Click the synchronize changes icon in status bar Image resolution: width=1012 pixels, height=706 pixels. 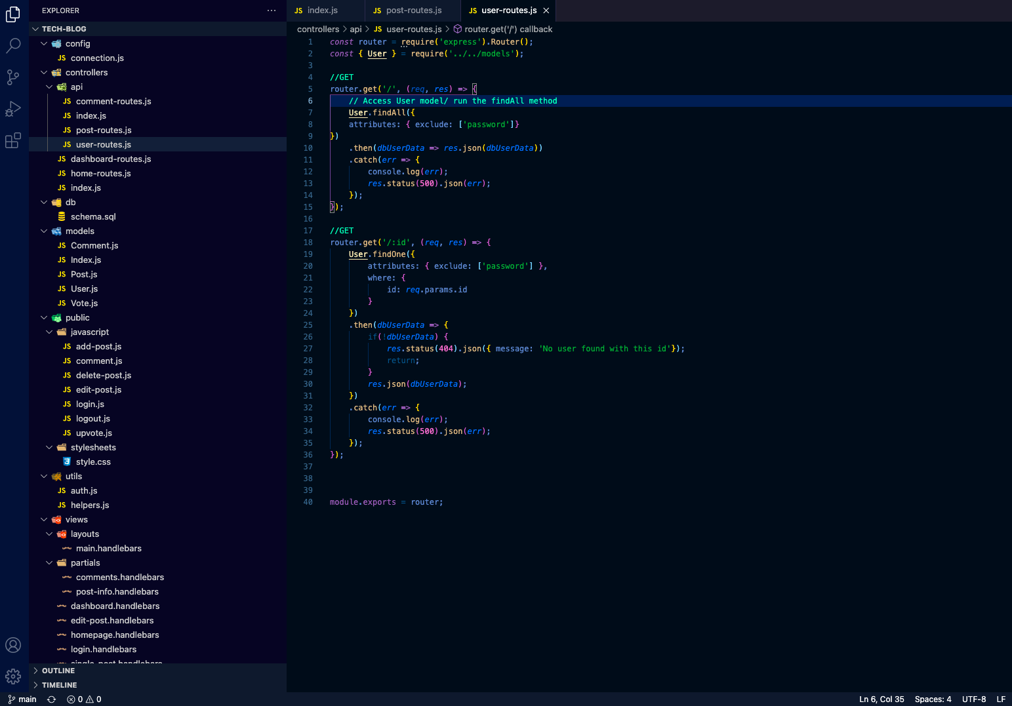[51, 699]
